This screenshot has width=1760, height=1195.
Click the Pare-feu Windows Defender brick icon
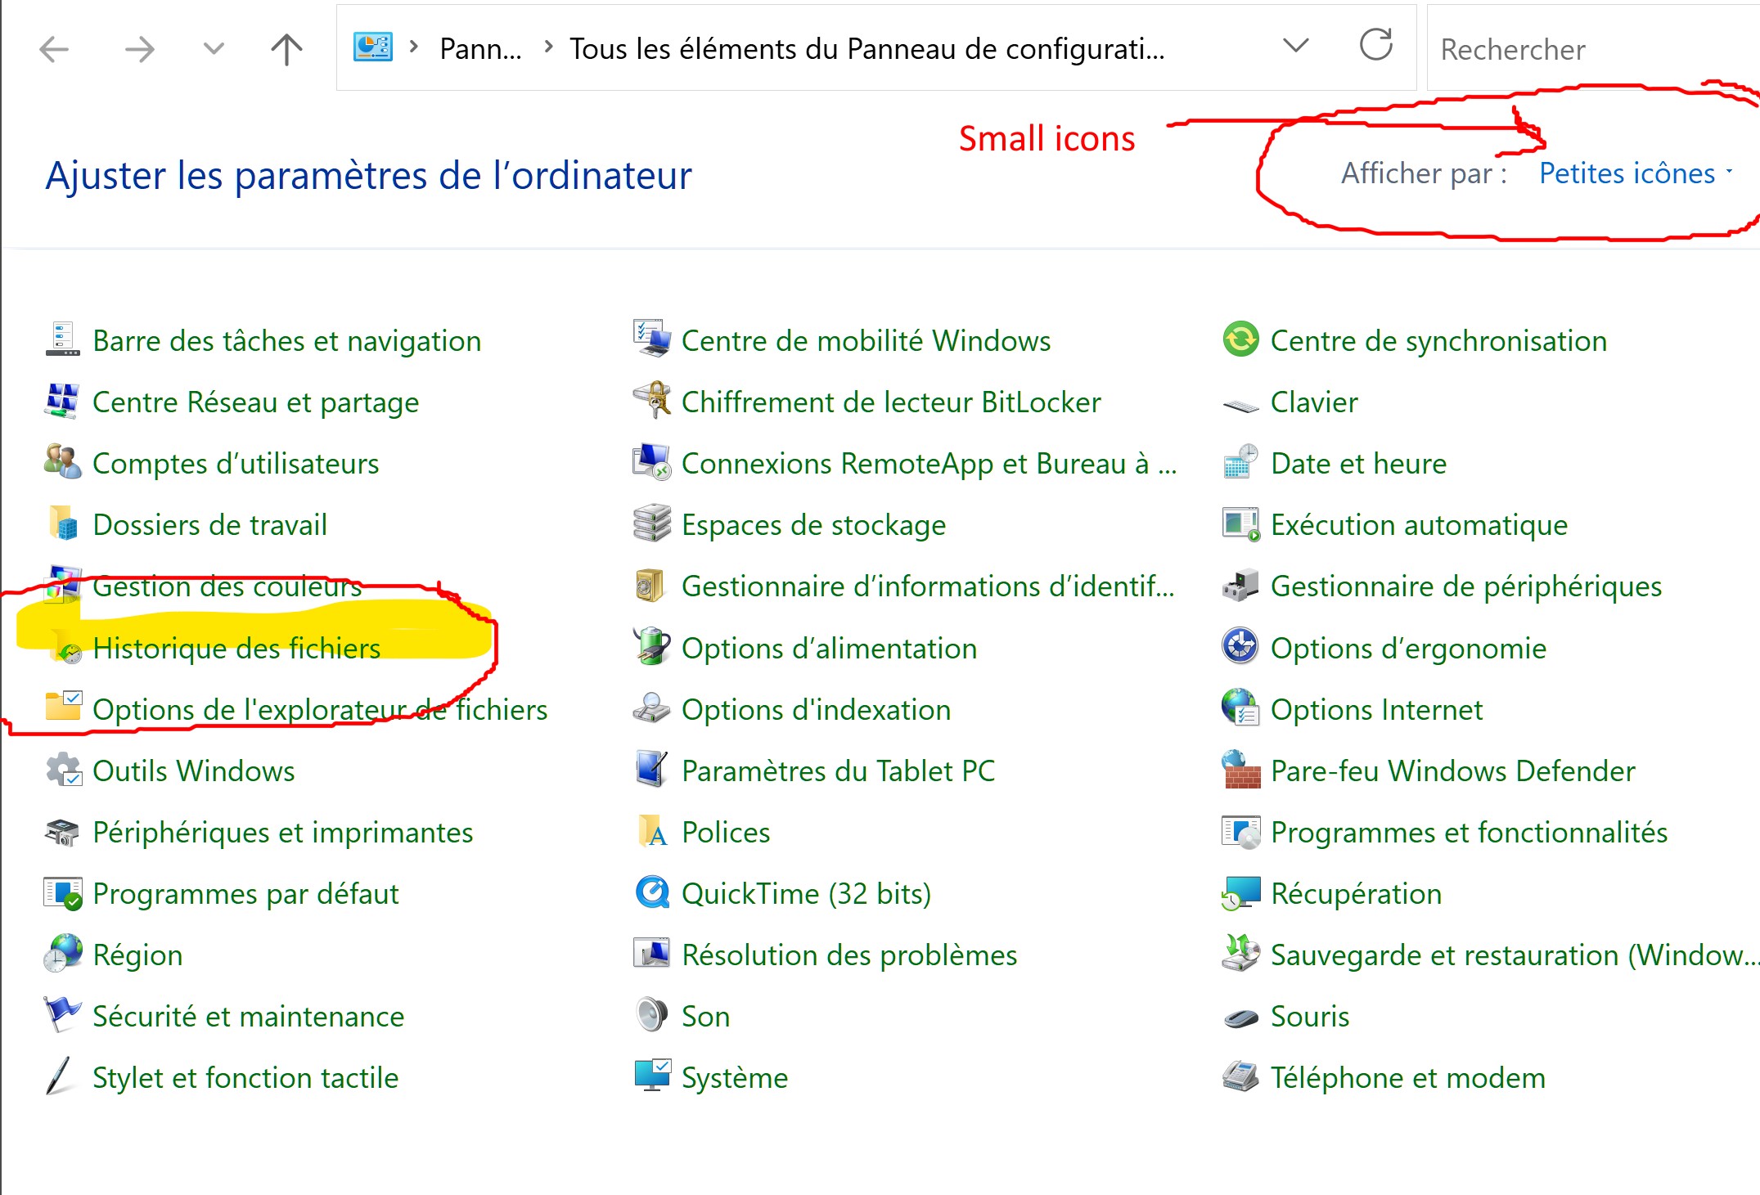(x=1241, y=770)
